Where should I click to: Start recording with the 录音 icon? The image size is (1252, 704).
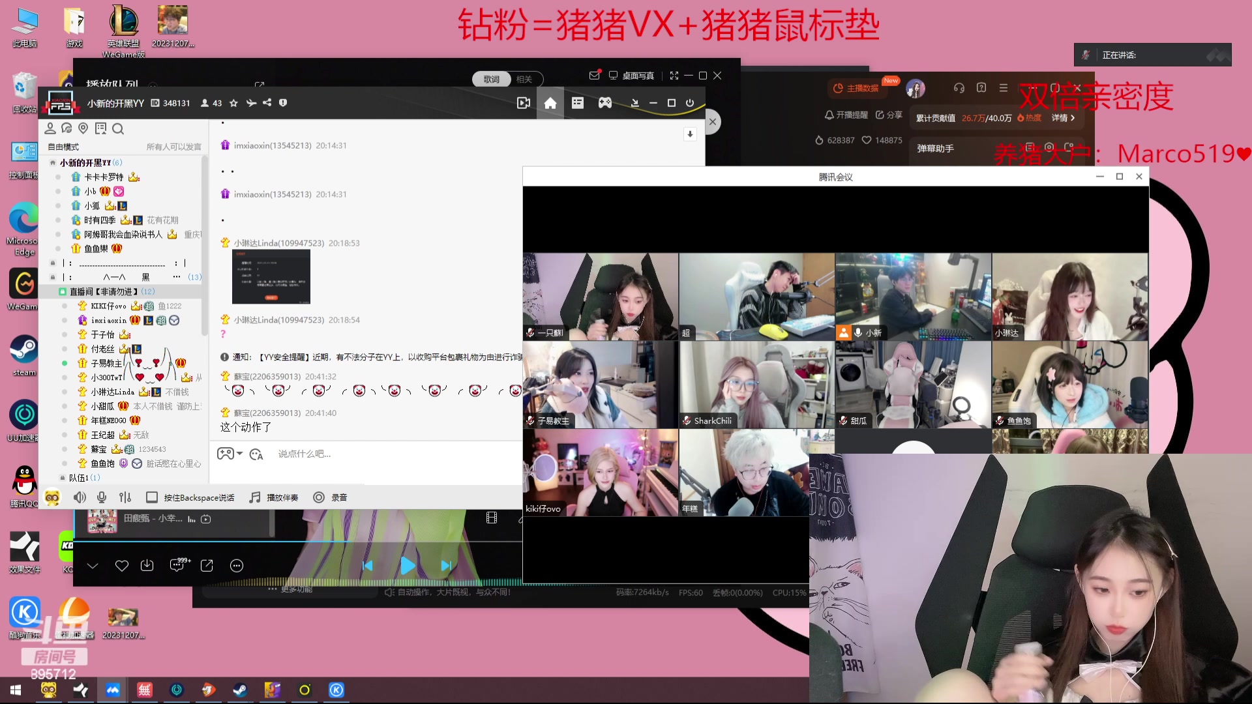320,497
